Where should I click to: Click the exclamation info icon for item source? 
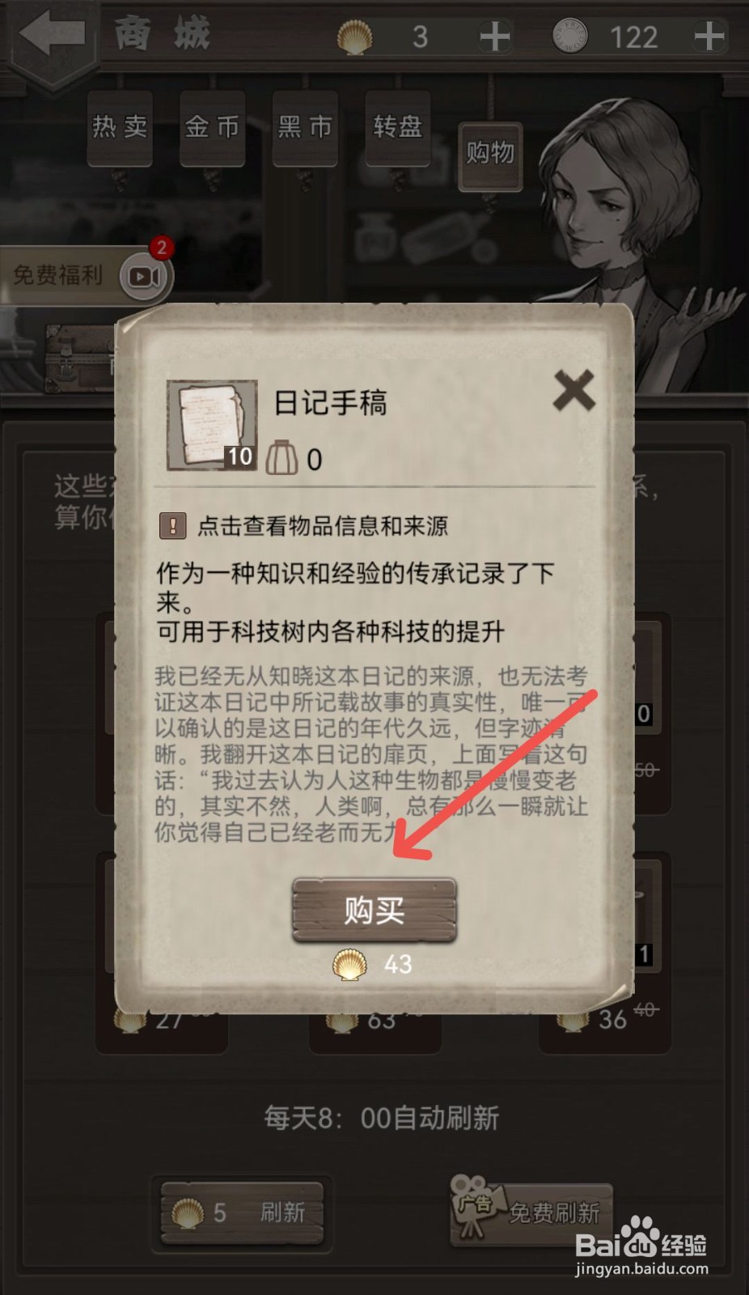point(172,526)
